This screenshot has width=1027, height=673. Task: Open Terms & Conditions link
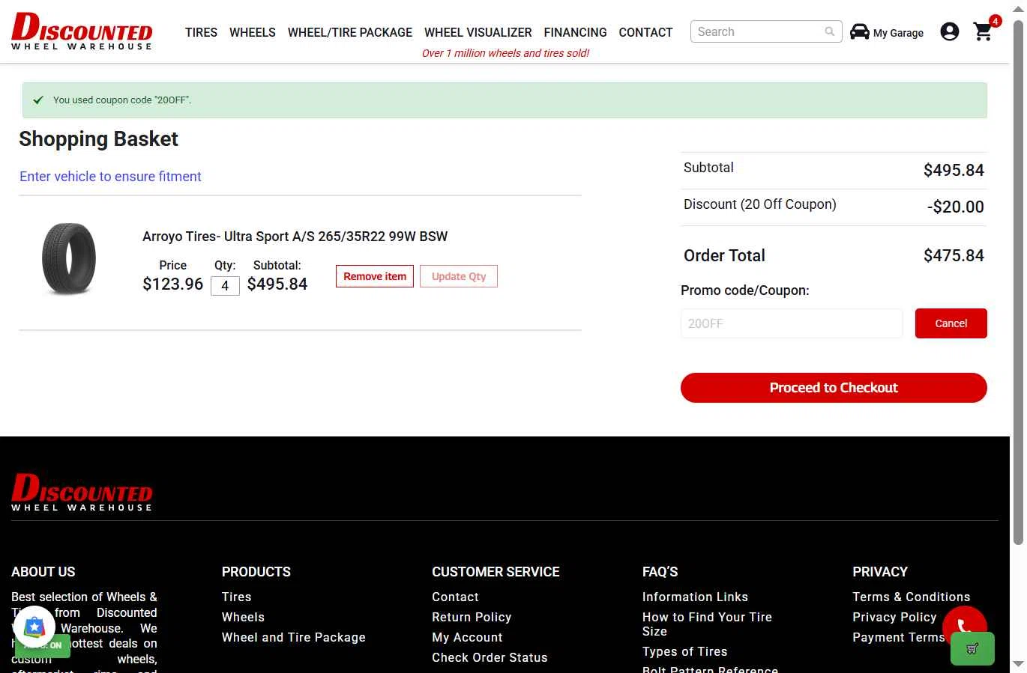click(911, 597)
